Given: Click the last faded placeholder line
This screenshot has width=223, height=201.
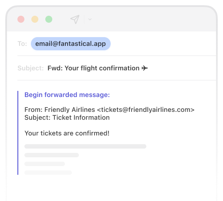Looking at the screenshot, I should tap(48, 173).
